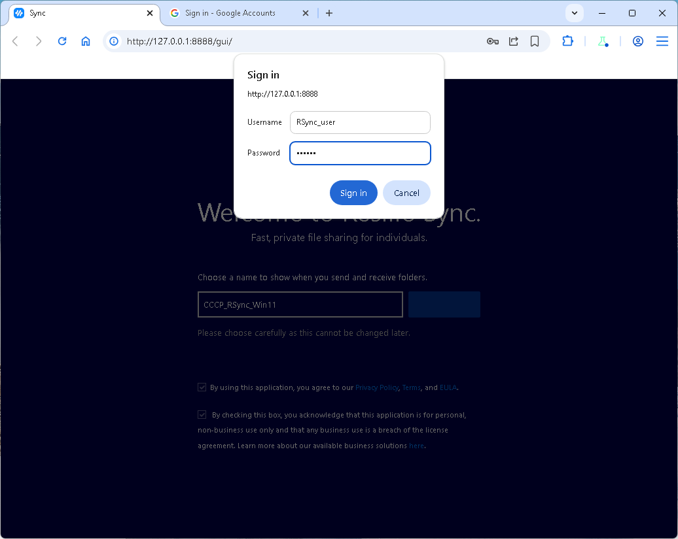The height and width of the screenshot is (539, 678).
Task: Click the address bar URL
Action: (179, 41)
